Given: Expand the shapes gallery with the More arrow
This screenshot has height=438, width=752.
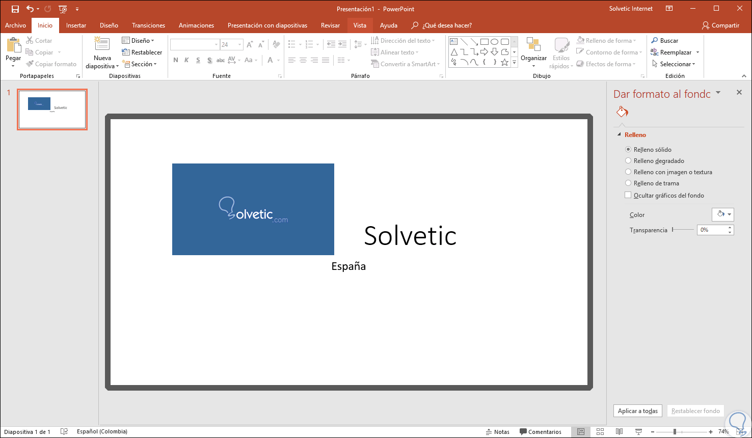Looking at the screenshot, I should pos(515,64).
